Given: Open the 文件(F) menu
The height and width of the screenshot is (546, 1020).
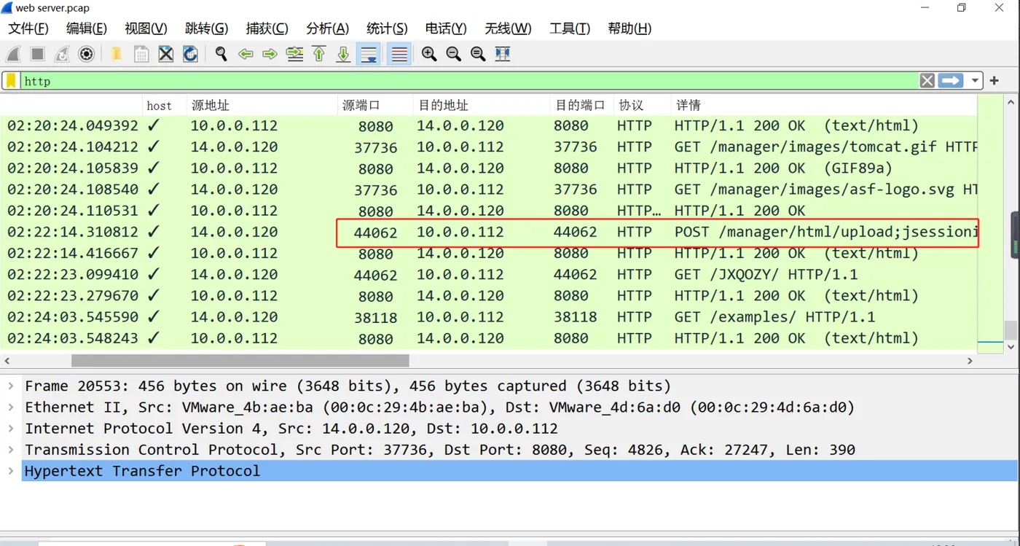Looking at the screenshot, I should (28, 28).
